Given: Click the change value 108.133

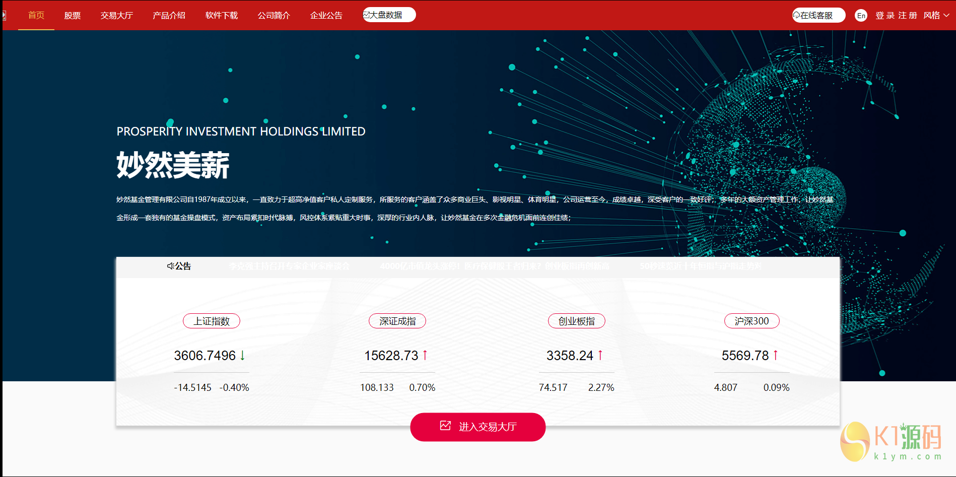Looking at the screenshot, I should point(377,387).
